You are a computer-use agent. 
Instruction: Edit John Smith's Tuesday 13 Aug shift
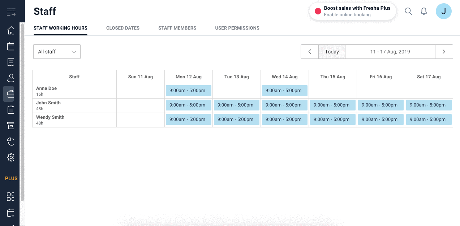(x=237, y=105)
